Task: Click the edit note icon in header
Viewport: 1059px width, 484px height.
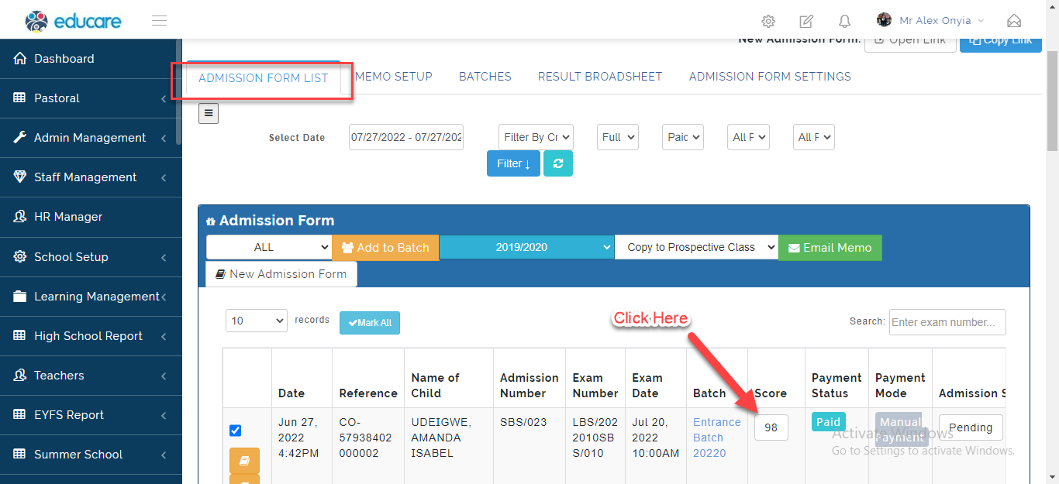Action: pyautogui.click(x=806, y=21)
